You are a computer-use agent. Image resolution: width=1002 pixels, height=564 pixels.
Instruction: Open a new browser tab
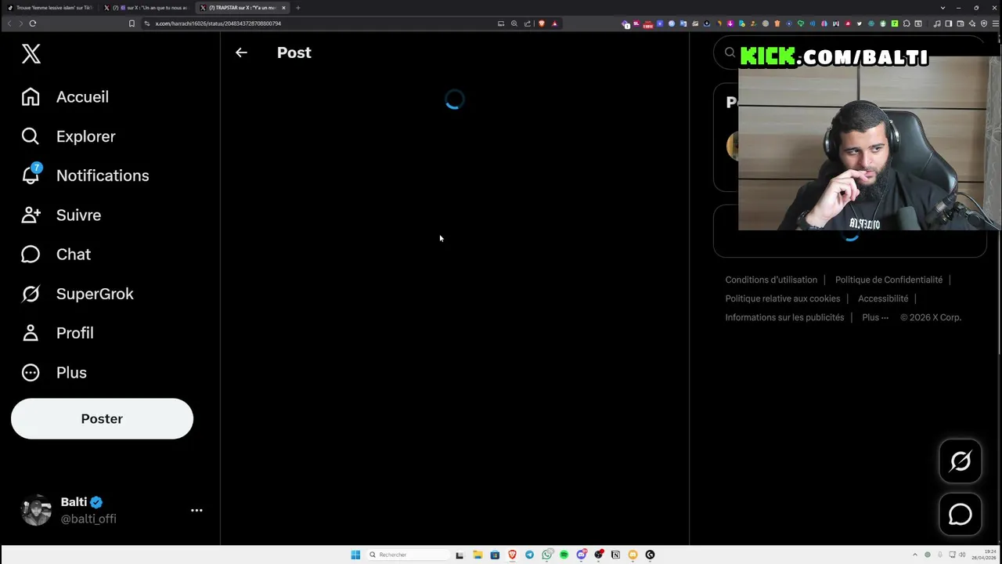point(298,8)
